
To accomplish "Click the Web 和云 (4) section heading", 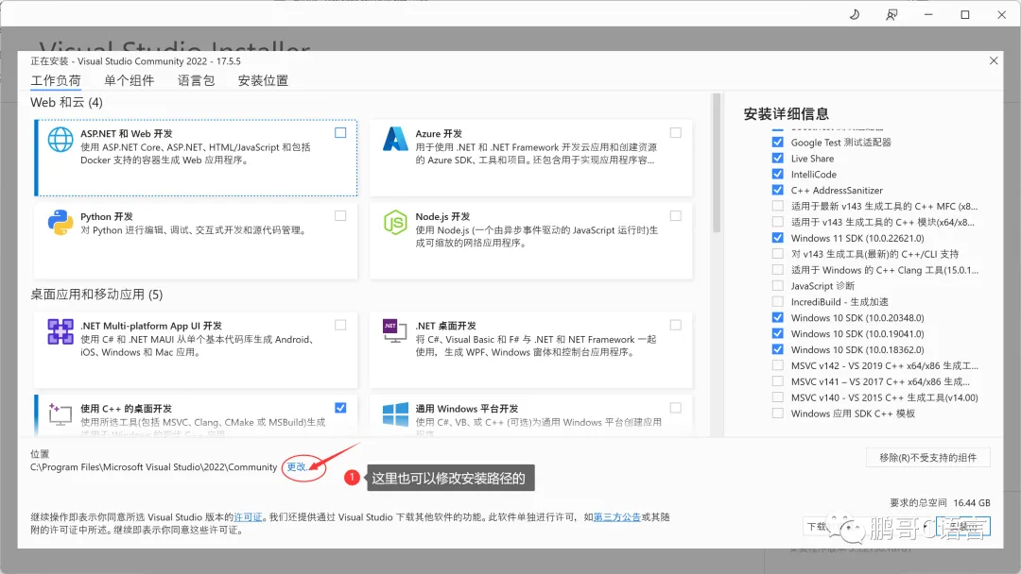I will [x=66, y=103].
